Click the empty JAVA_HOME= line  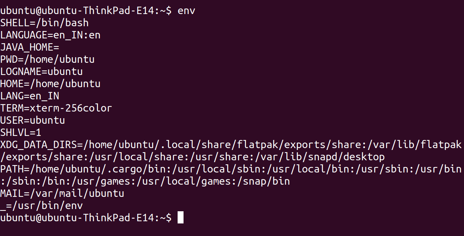click(30, 47)
